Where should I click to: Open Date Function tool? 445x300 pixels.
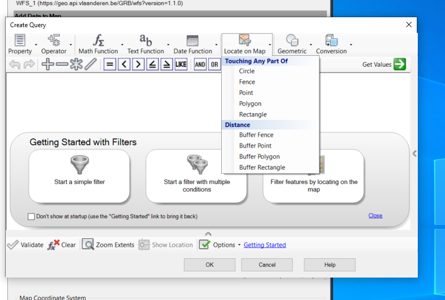[x=193, y=44]
